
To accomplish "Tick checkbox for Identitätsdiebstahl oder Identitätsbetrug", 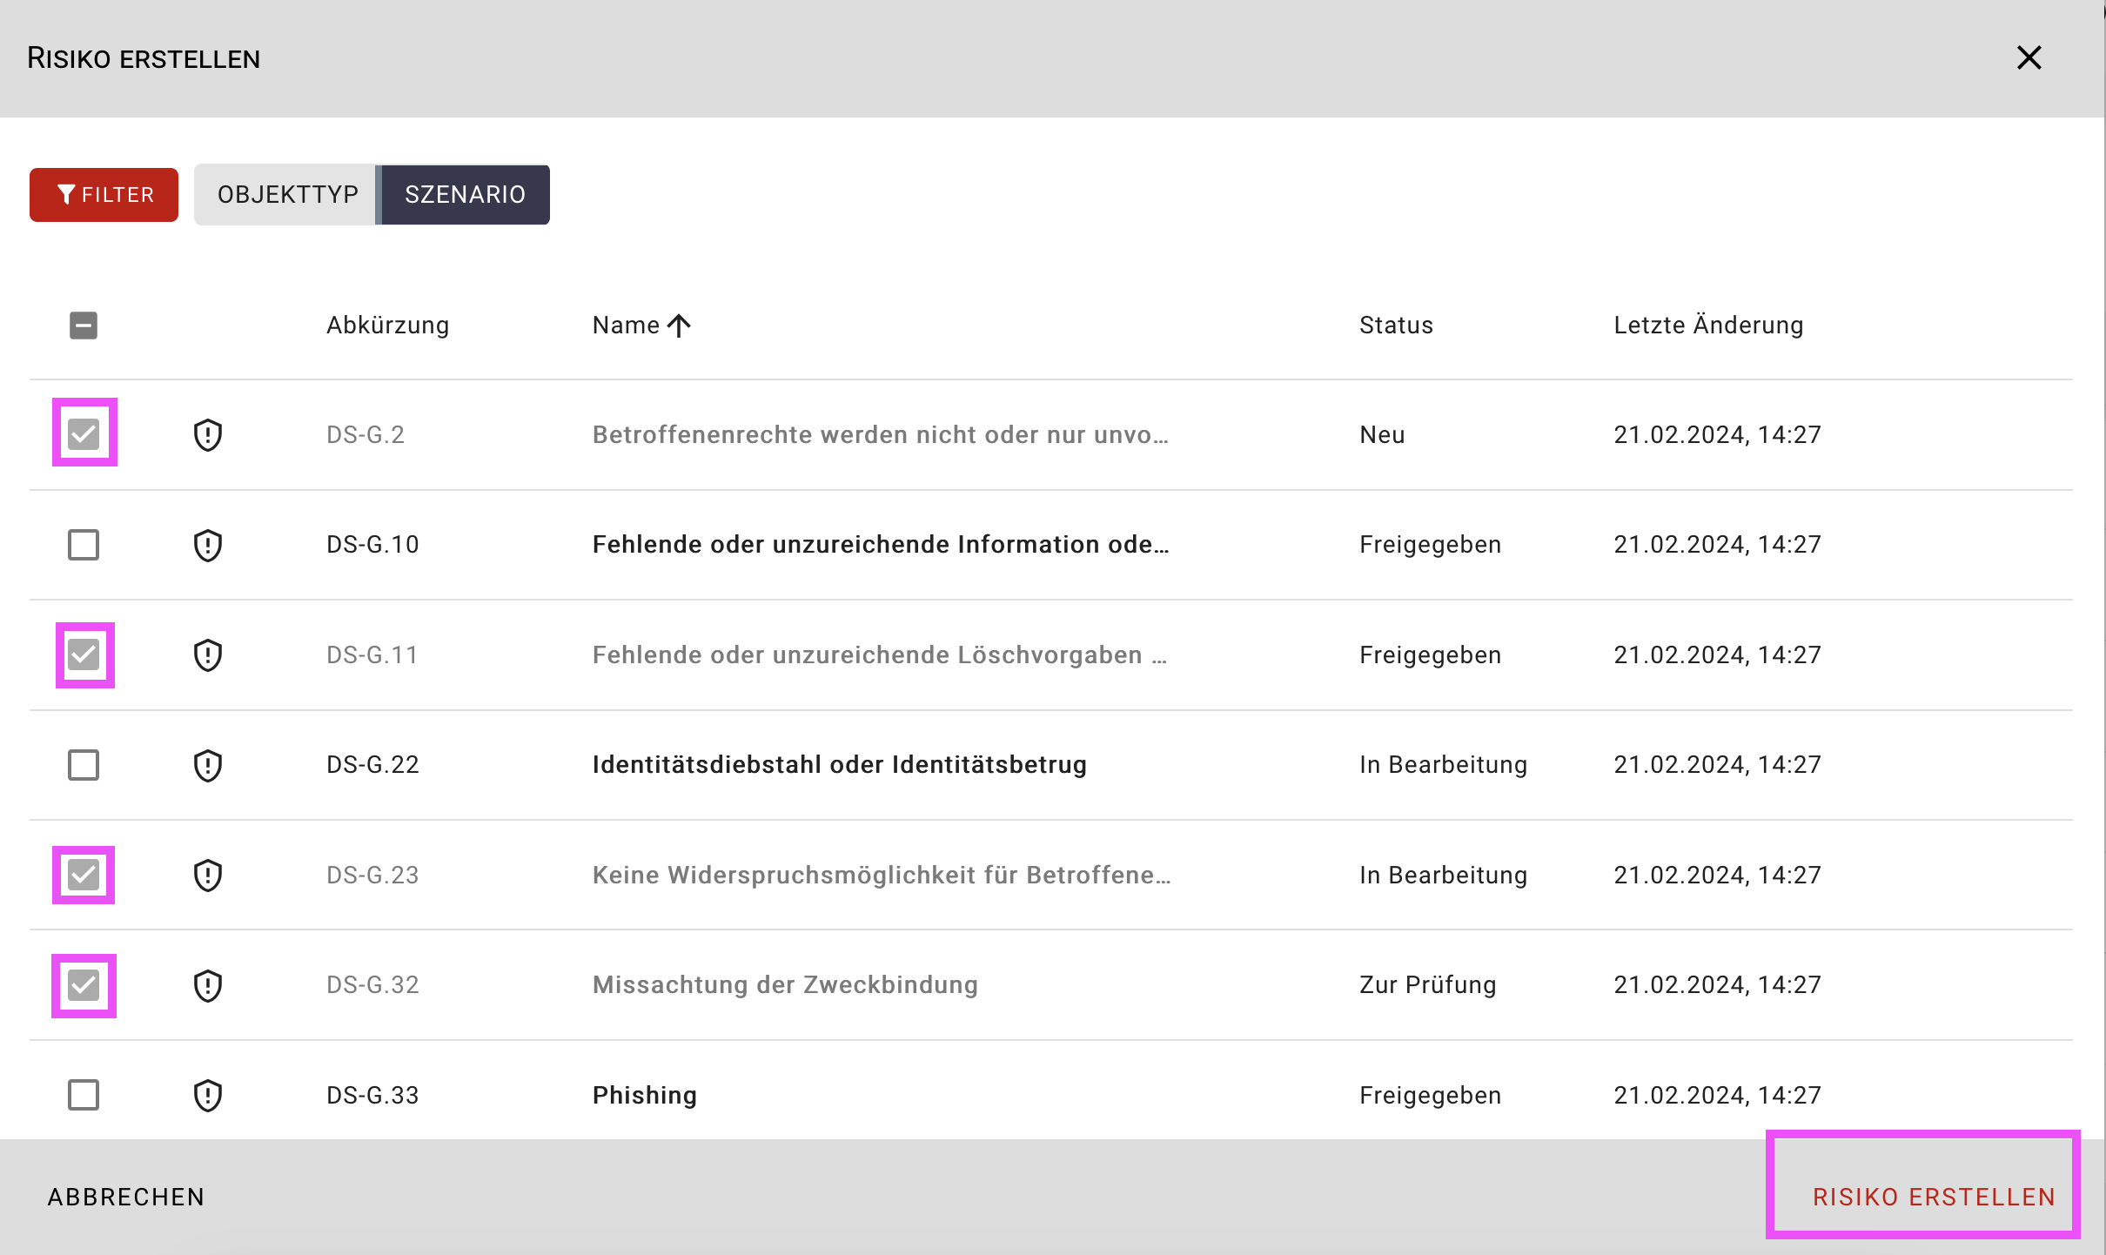I will 84,765.
